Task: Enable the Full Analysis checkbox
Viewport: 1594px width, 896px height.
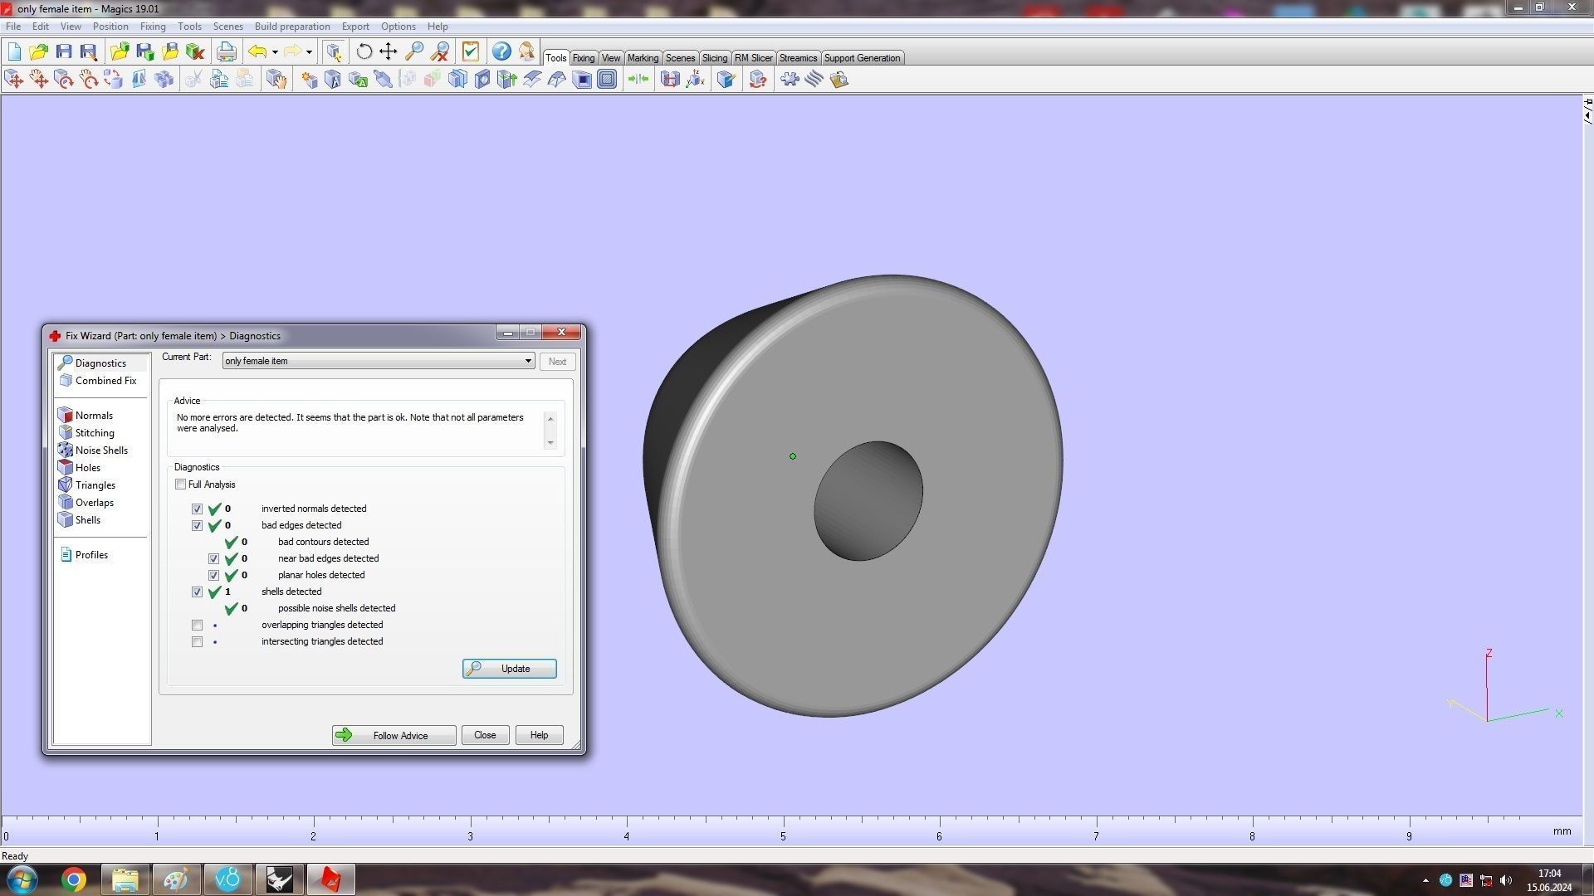Action: pos(180,485)
